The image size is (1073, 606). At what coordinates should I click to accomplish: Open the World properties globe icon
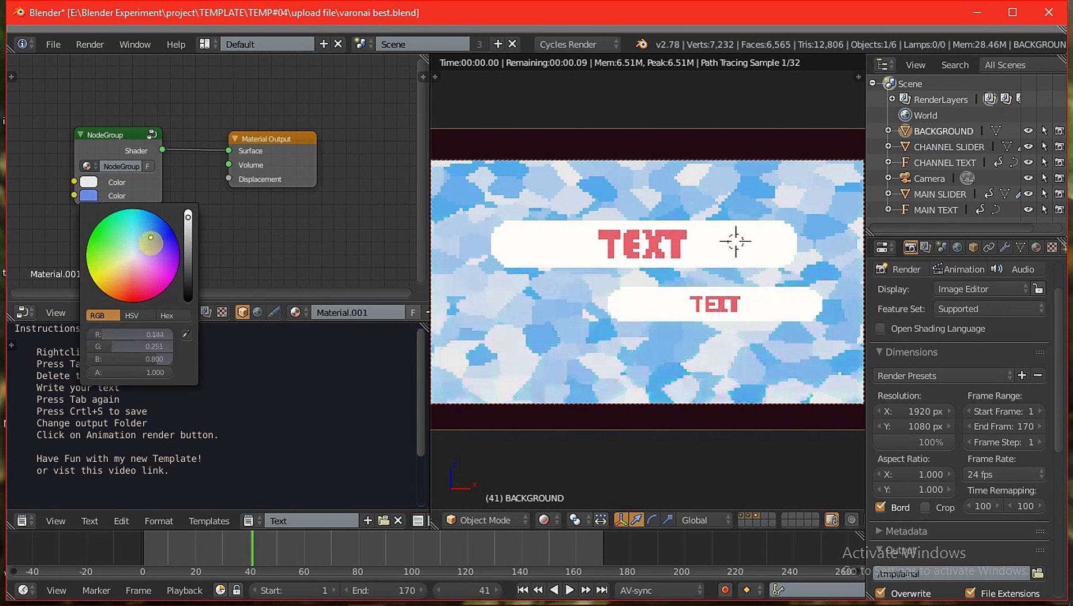click(x=956, y=248)
